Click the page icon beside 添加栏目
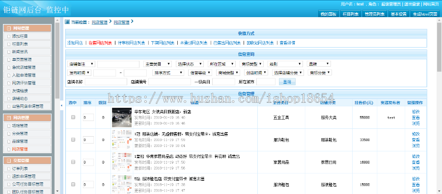The height and width of the screenshot is (194, 442). pos(9,36)
